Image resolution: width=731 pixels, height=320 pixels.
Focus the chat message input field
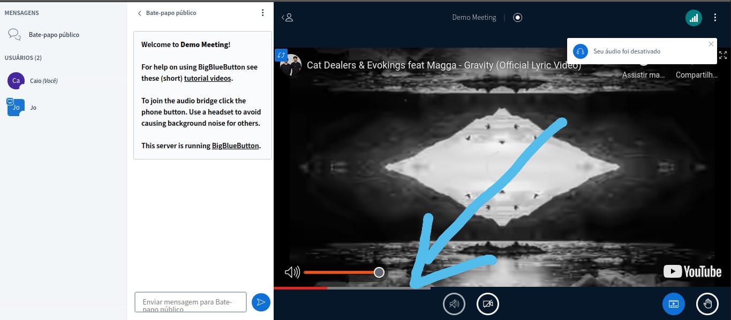point(191,302)
